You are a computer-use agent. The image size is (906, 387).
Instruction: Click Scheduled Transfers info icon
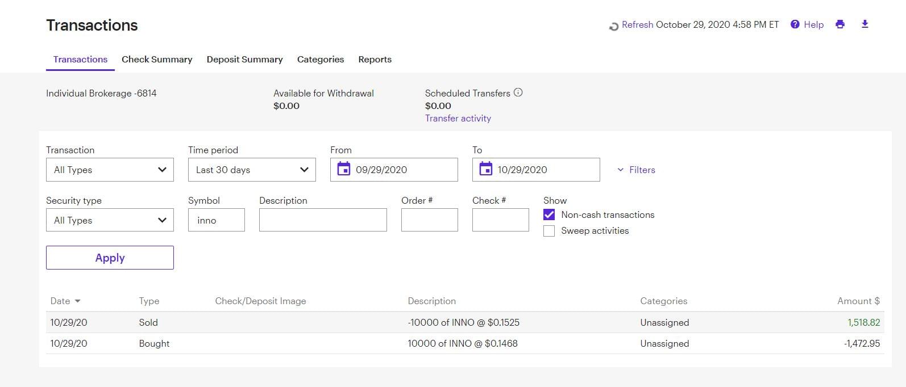click(518, 92)
